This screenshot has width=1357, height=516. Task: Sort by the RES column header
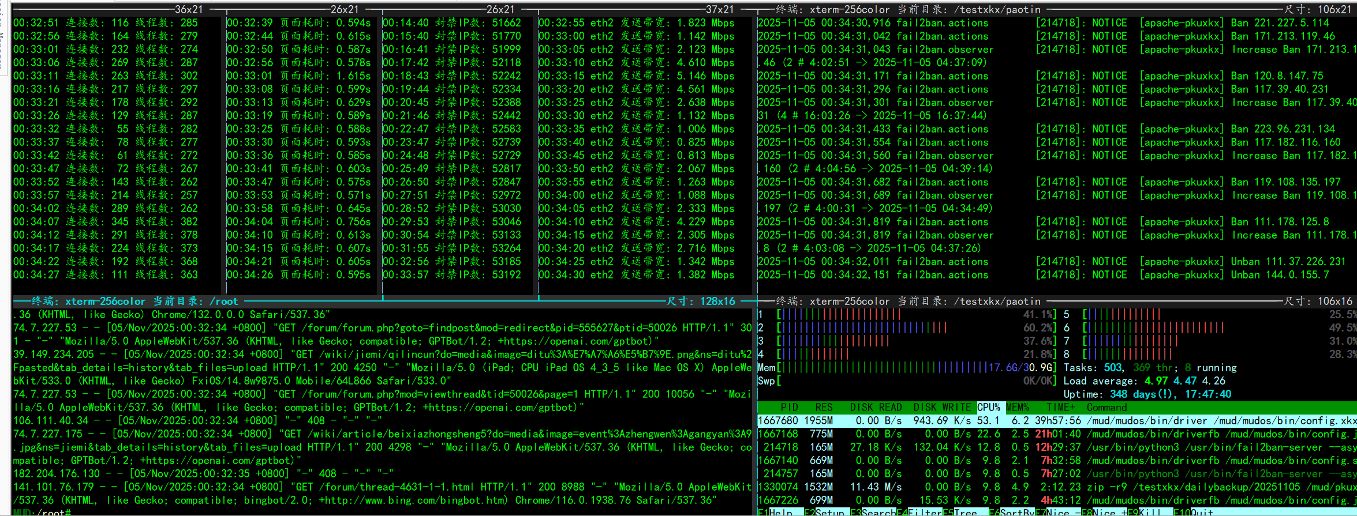(824, 408)
